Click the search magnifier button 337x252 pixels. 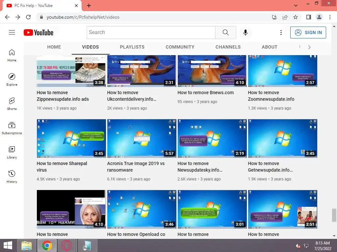[x=226, y=32]
